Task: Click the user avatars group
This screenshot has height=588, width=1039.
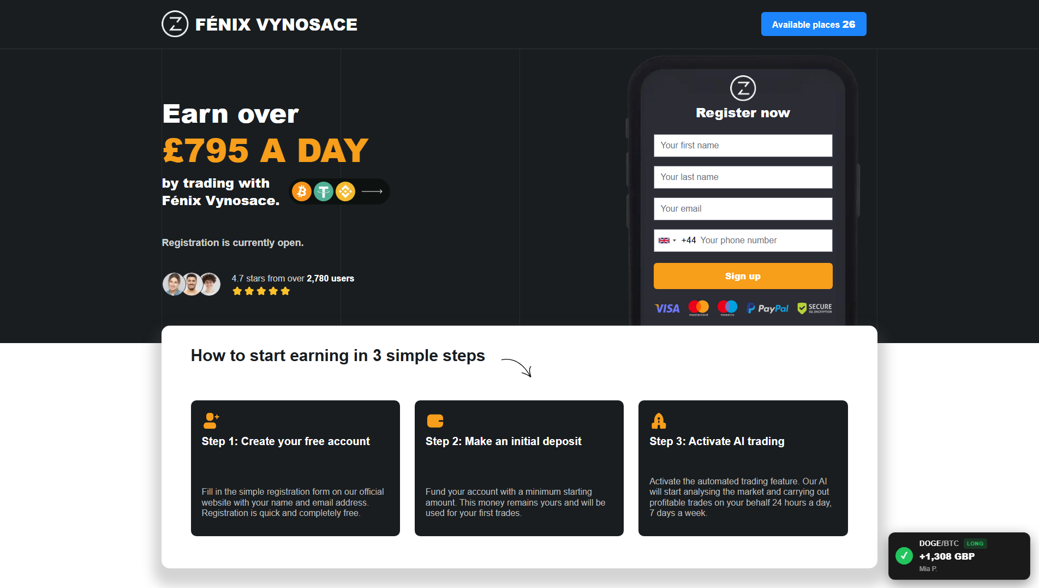Action: point(192,284)
